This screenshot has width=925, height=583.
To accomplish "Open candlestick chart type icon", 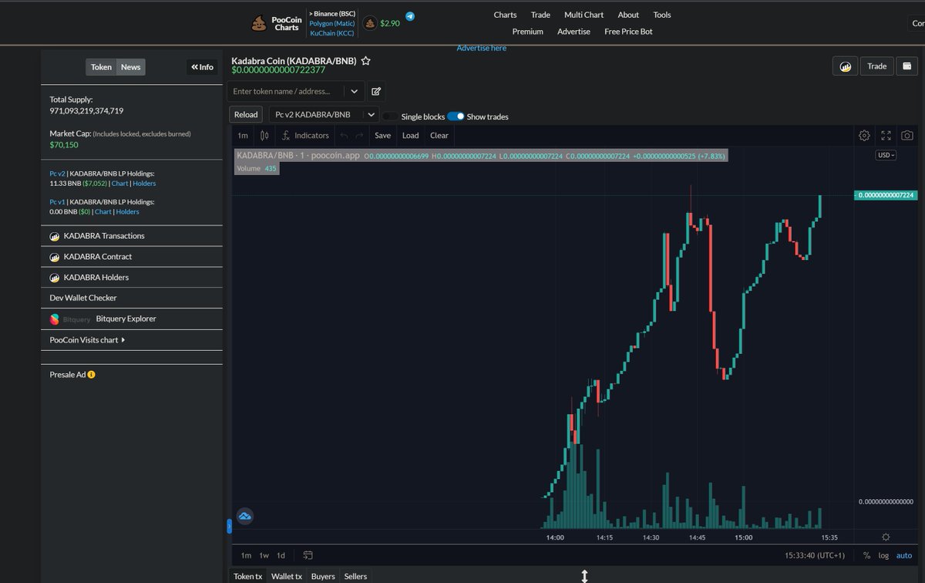I will (264, 136).
